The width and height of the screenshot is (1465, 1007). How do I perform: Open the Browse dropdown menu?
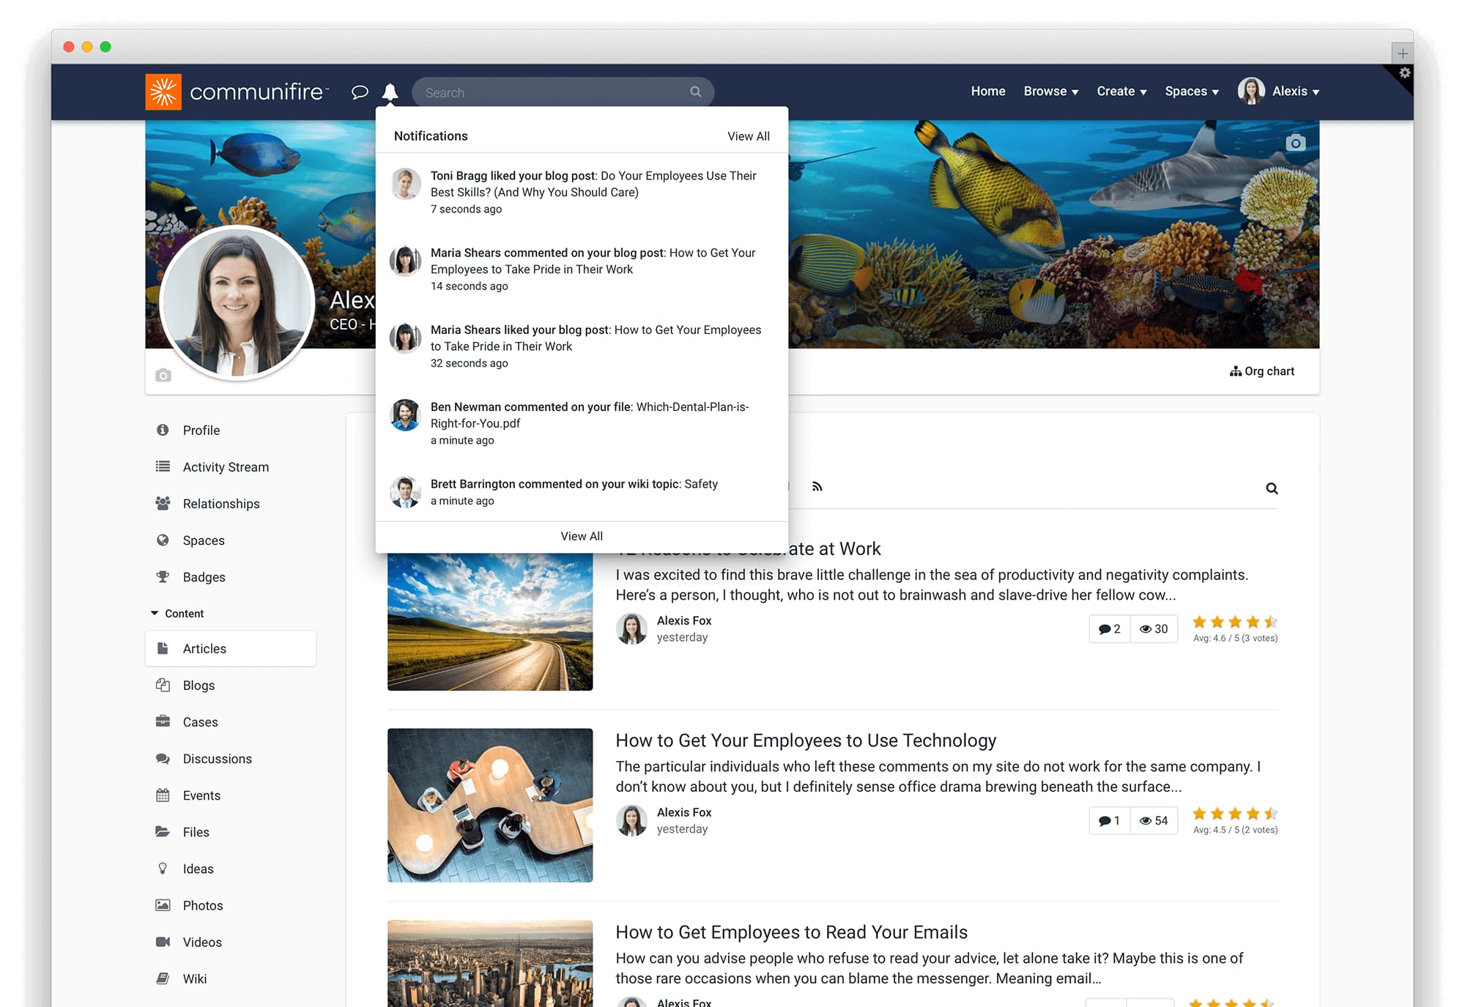tap(1050, 91)
